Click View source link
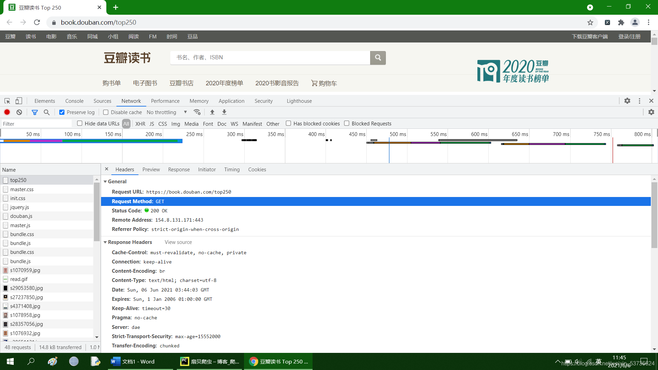The image size is (658, 370). [178, 242]
